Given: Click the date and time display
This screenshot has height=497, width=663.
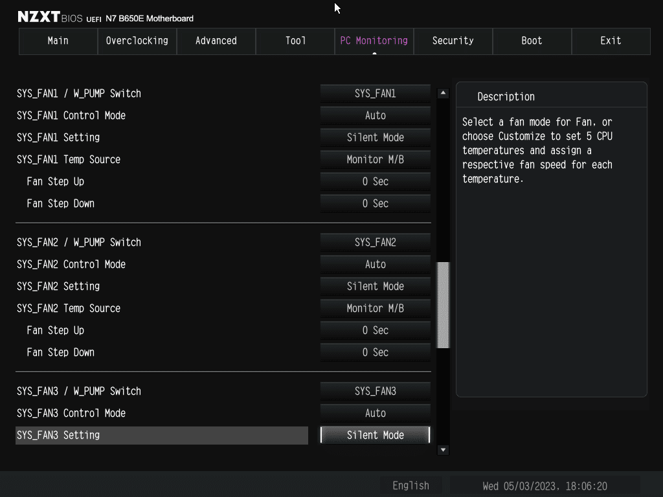Looking at the screenshot, I should 545,486.
